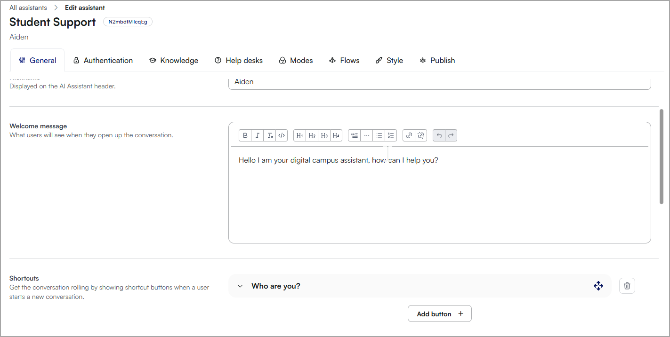The height and width of the screenshot is (337, 670).
Task: Insert a numbered list
Action: coord(391,135)
